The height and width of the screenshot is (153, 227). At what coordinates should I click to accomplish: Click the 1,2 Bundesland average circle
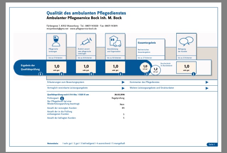pos(155,70)
